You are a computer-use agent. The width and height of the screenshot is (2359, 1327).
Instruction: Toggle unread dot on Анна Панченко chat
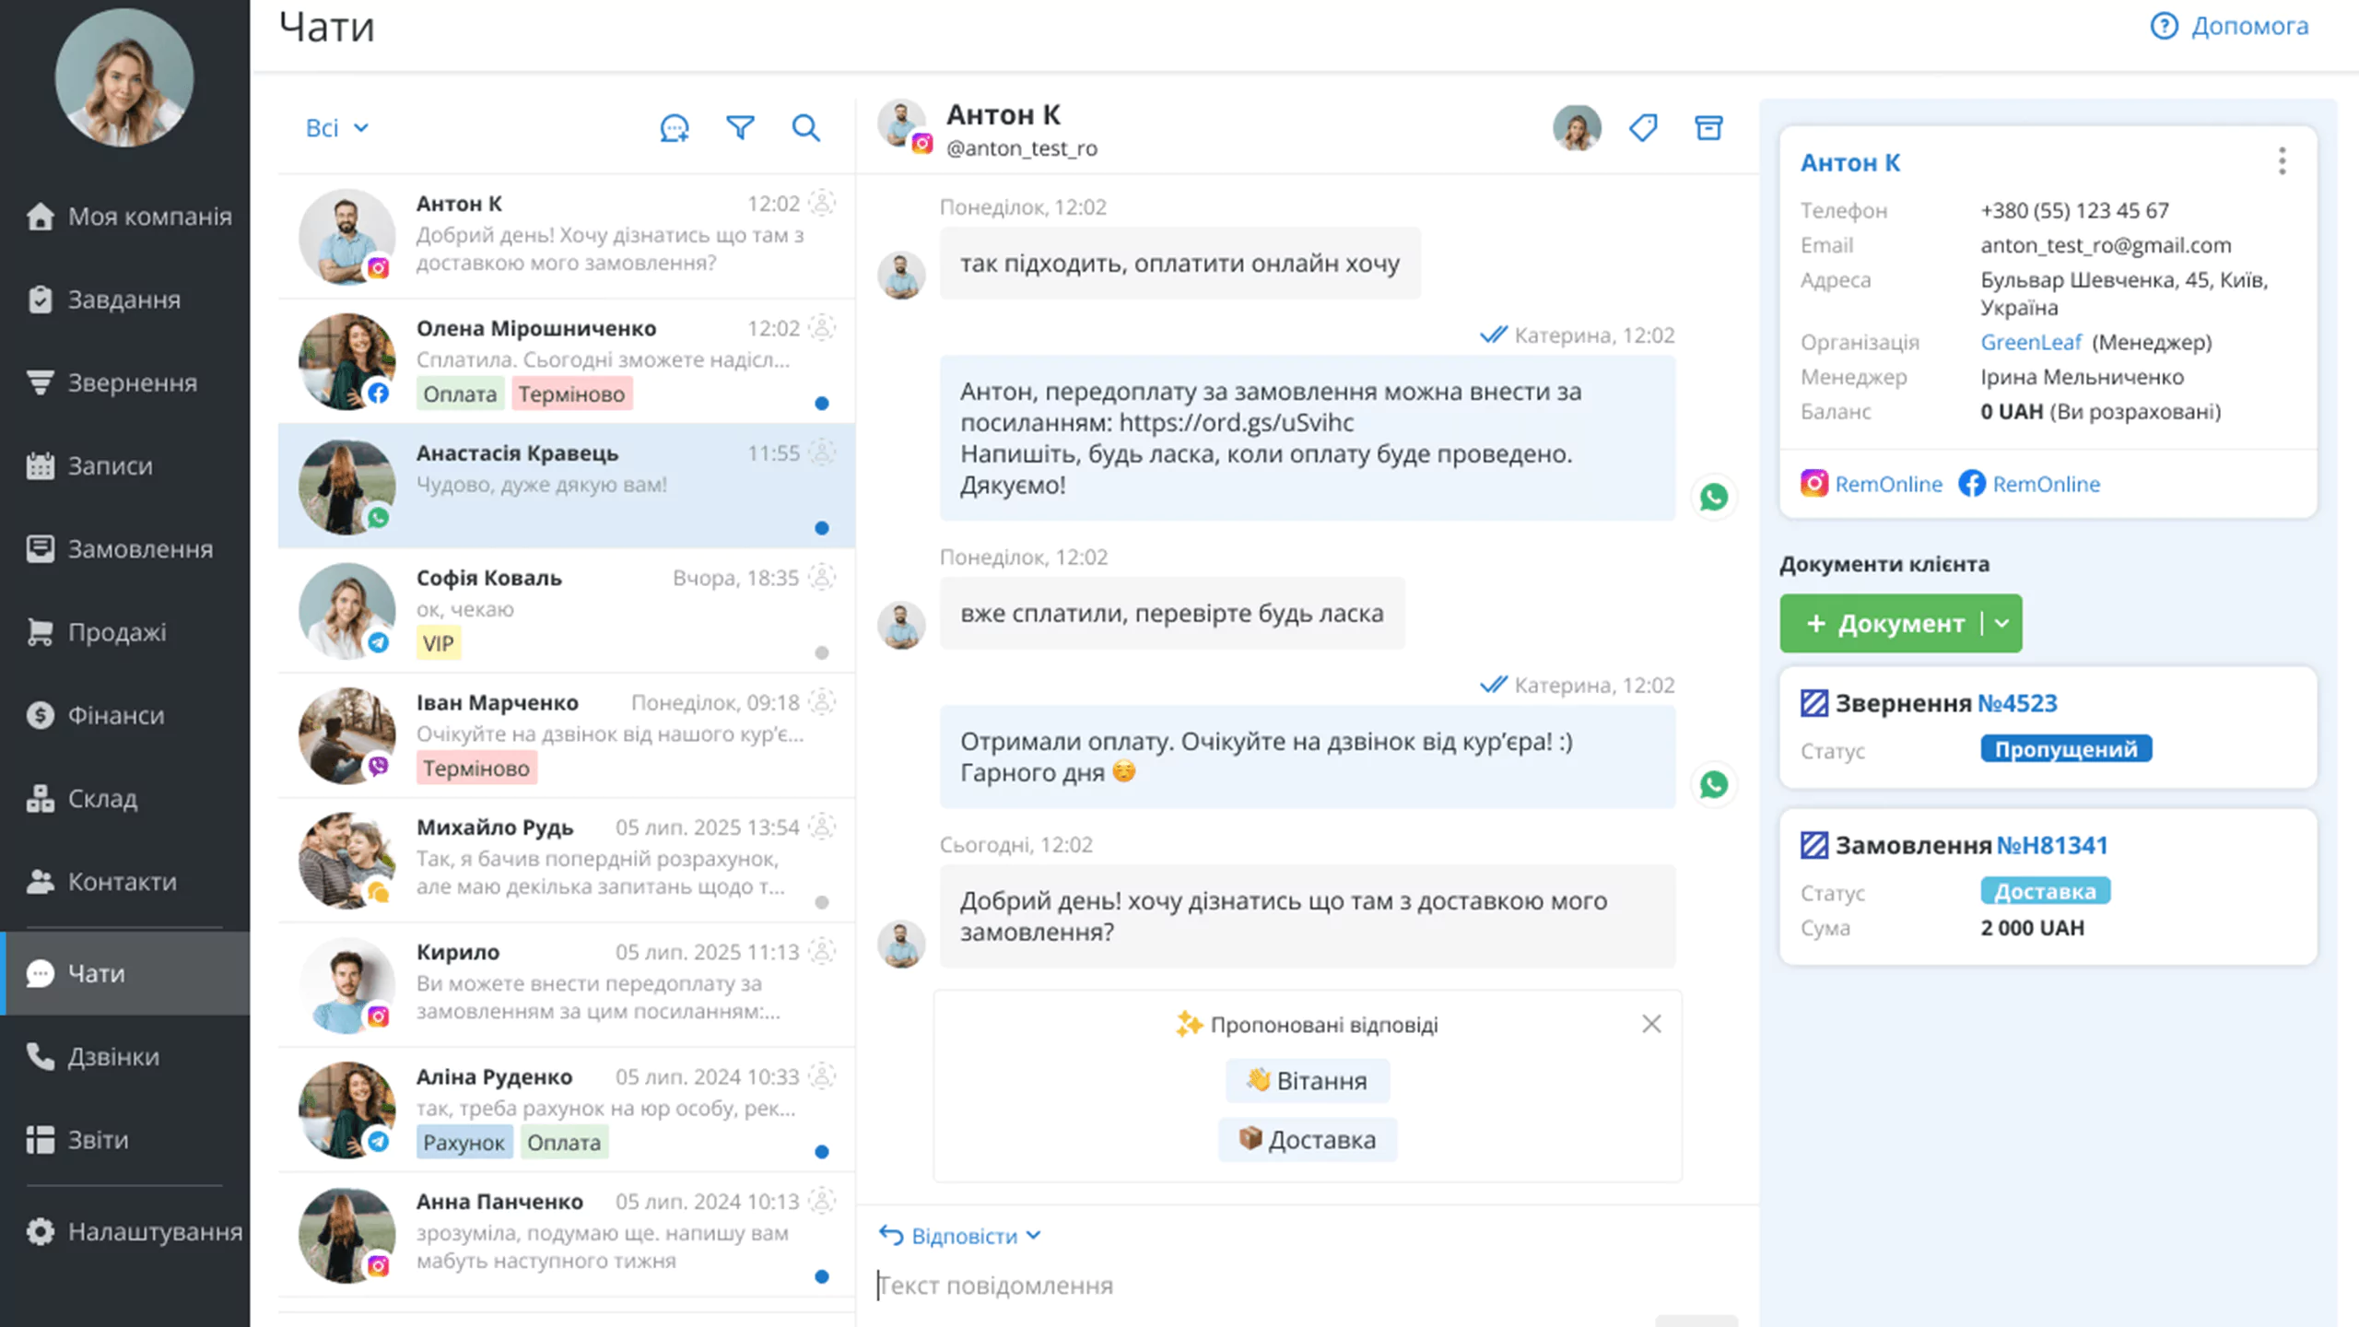[x=822, y=1276]
